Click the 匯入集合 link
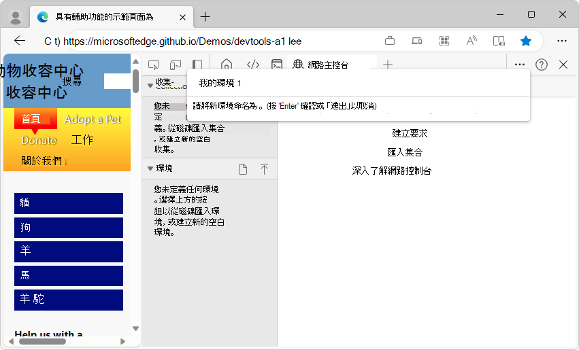Viewport: 579px width, 350px height. click(x=405, y=152)
